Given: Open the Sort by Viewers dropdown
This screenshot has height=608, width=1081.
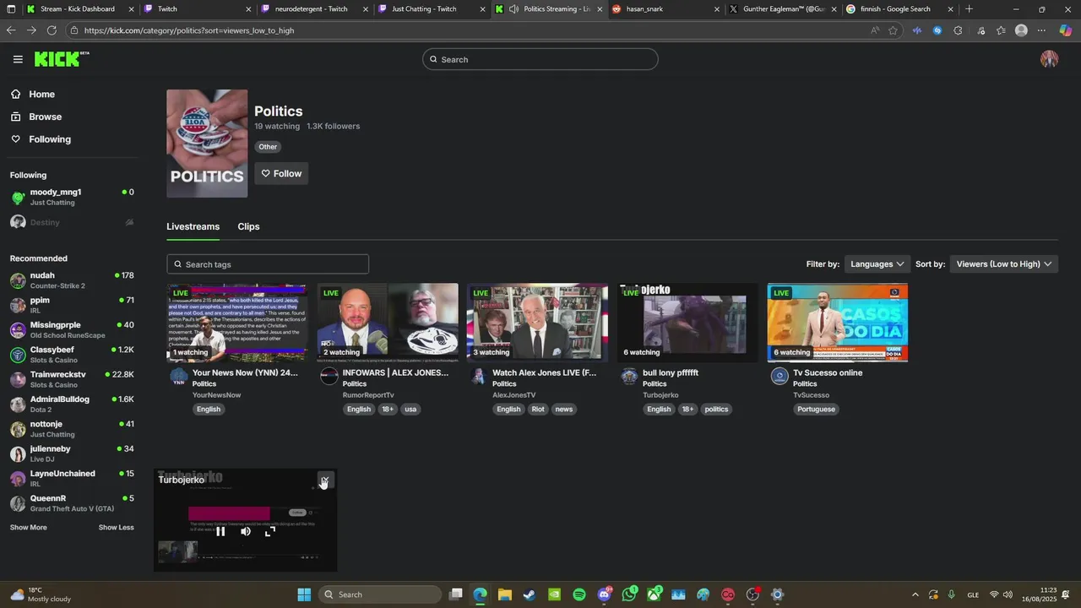Looking at the screenshot, I should (x=1003, y=264).
